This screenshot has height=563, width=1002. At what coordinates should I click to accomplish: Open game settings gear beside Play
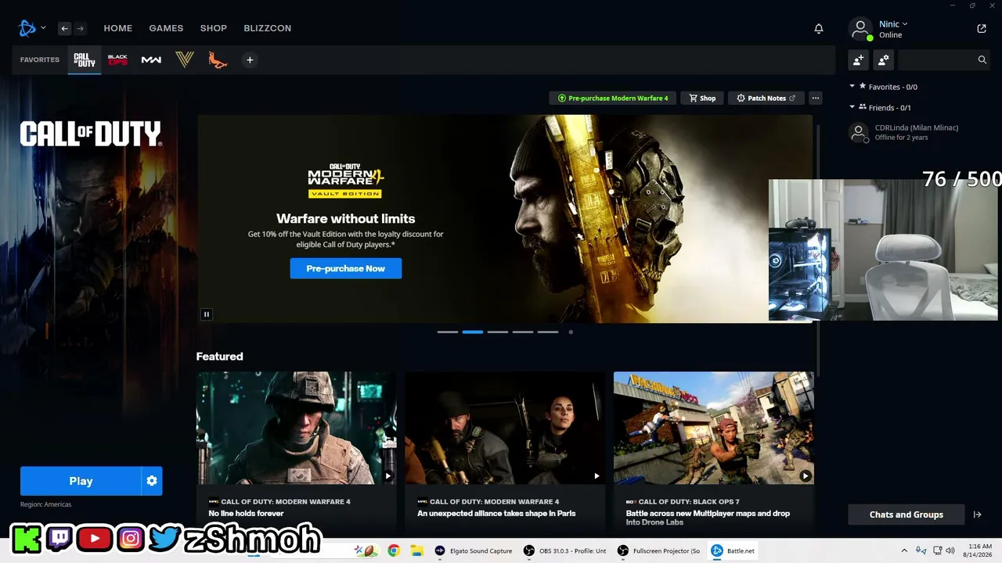click(152, 481)
